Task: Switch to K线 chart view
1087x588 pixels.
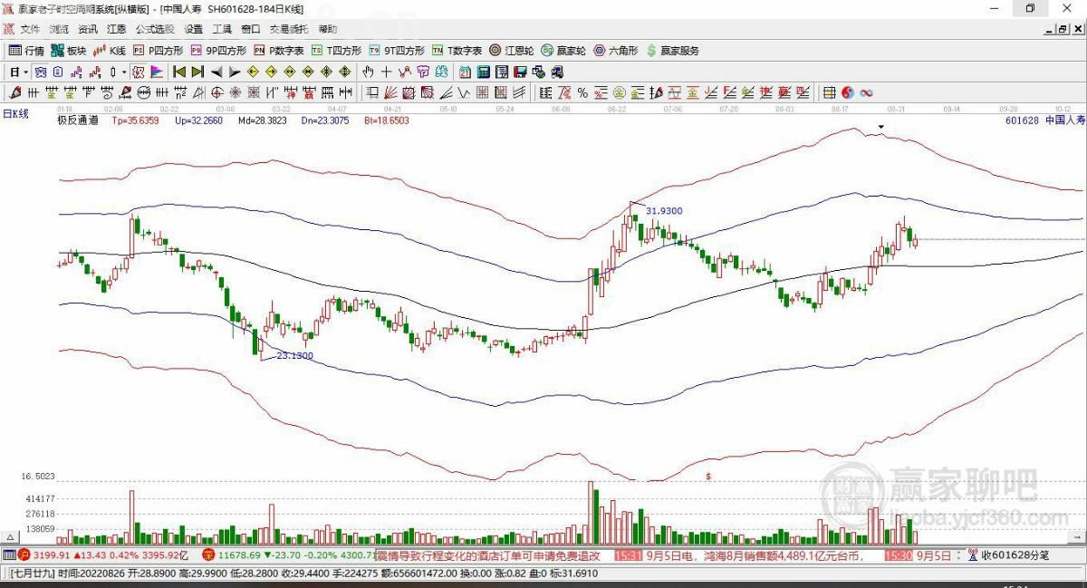Action: 110,51
